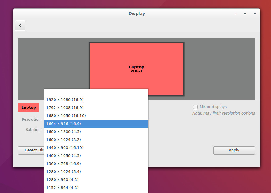Select highlighted 1664 x 936 (16:9) option
This screenshot has height=193, width=271.
coord(96,124)
